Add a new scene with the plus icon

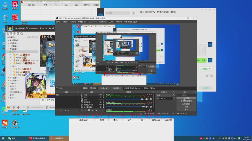57,110
